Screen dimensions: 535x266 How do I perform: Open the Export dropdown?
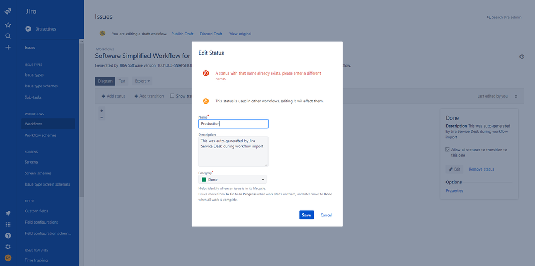(142, 82)
